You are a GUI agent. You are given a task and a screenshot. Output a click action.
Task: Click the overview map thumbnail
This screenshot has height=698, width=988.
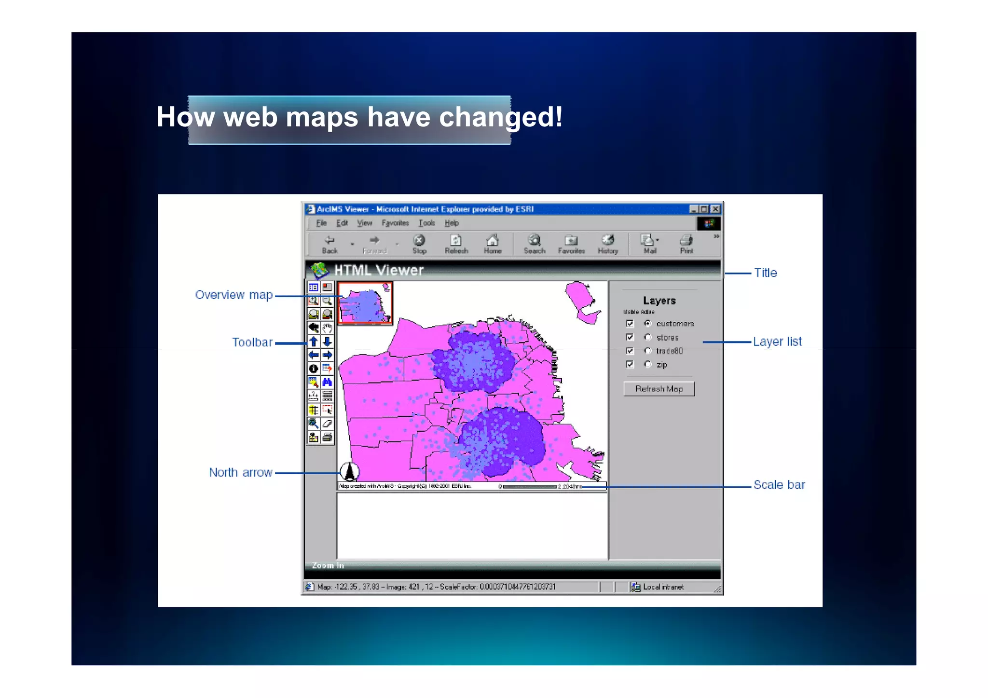[x=365, y=303]
